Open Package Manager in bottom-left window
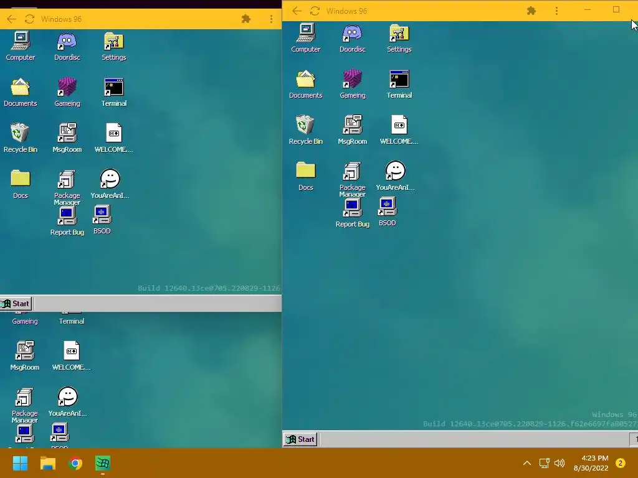This screenshot has height=478, width=638. (25, 405)
